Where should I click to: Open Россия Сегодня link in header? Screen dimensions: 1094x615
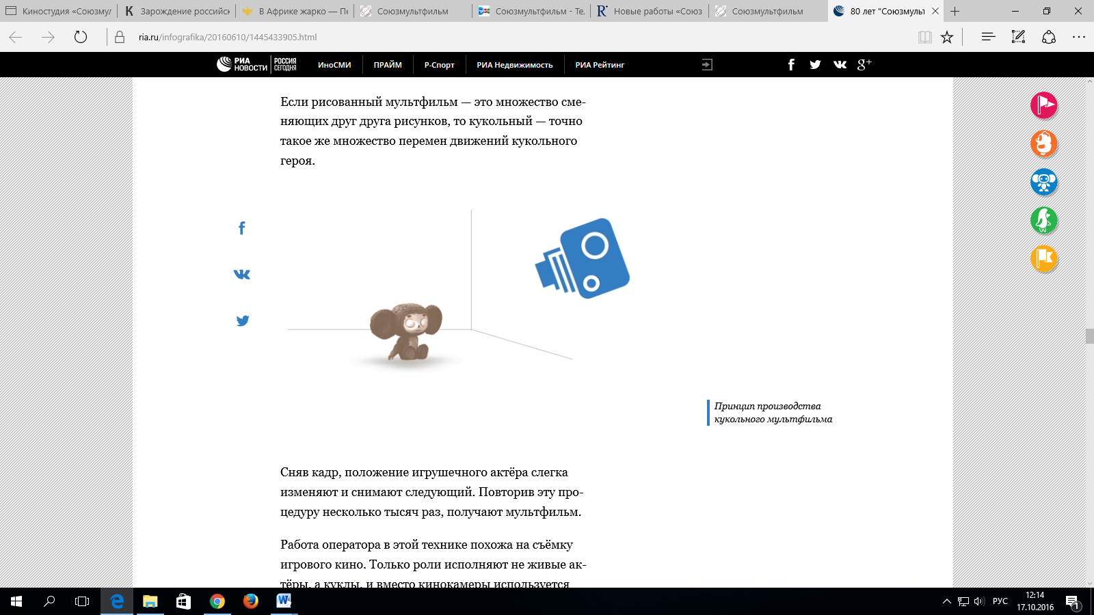click(x=285, y=64)
